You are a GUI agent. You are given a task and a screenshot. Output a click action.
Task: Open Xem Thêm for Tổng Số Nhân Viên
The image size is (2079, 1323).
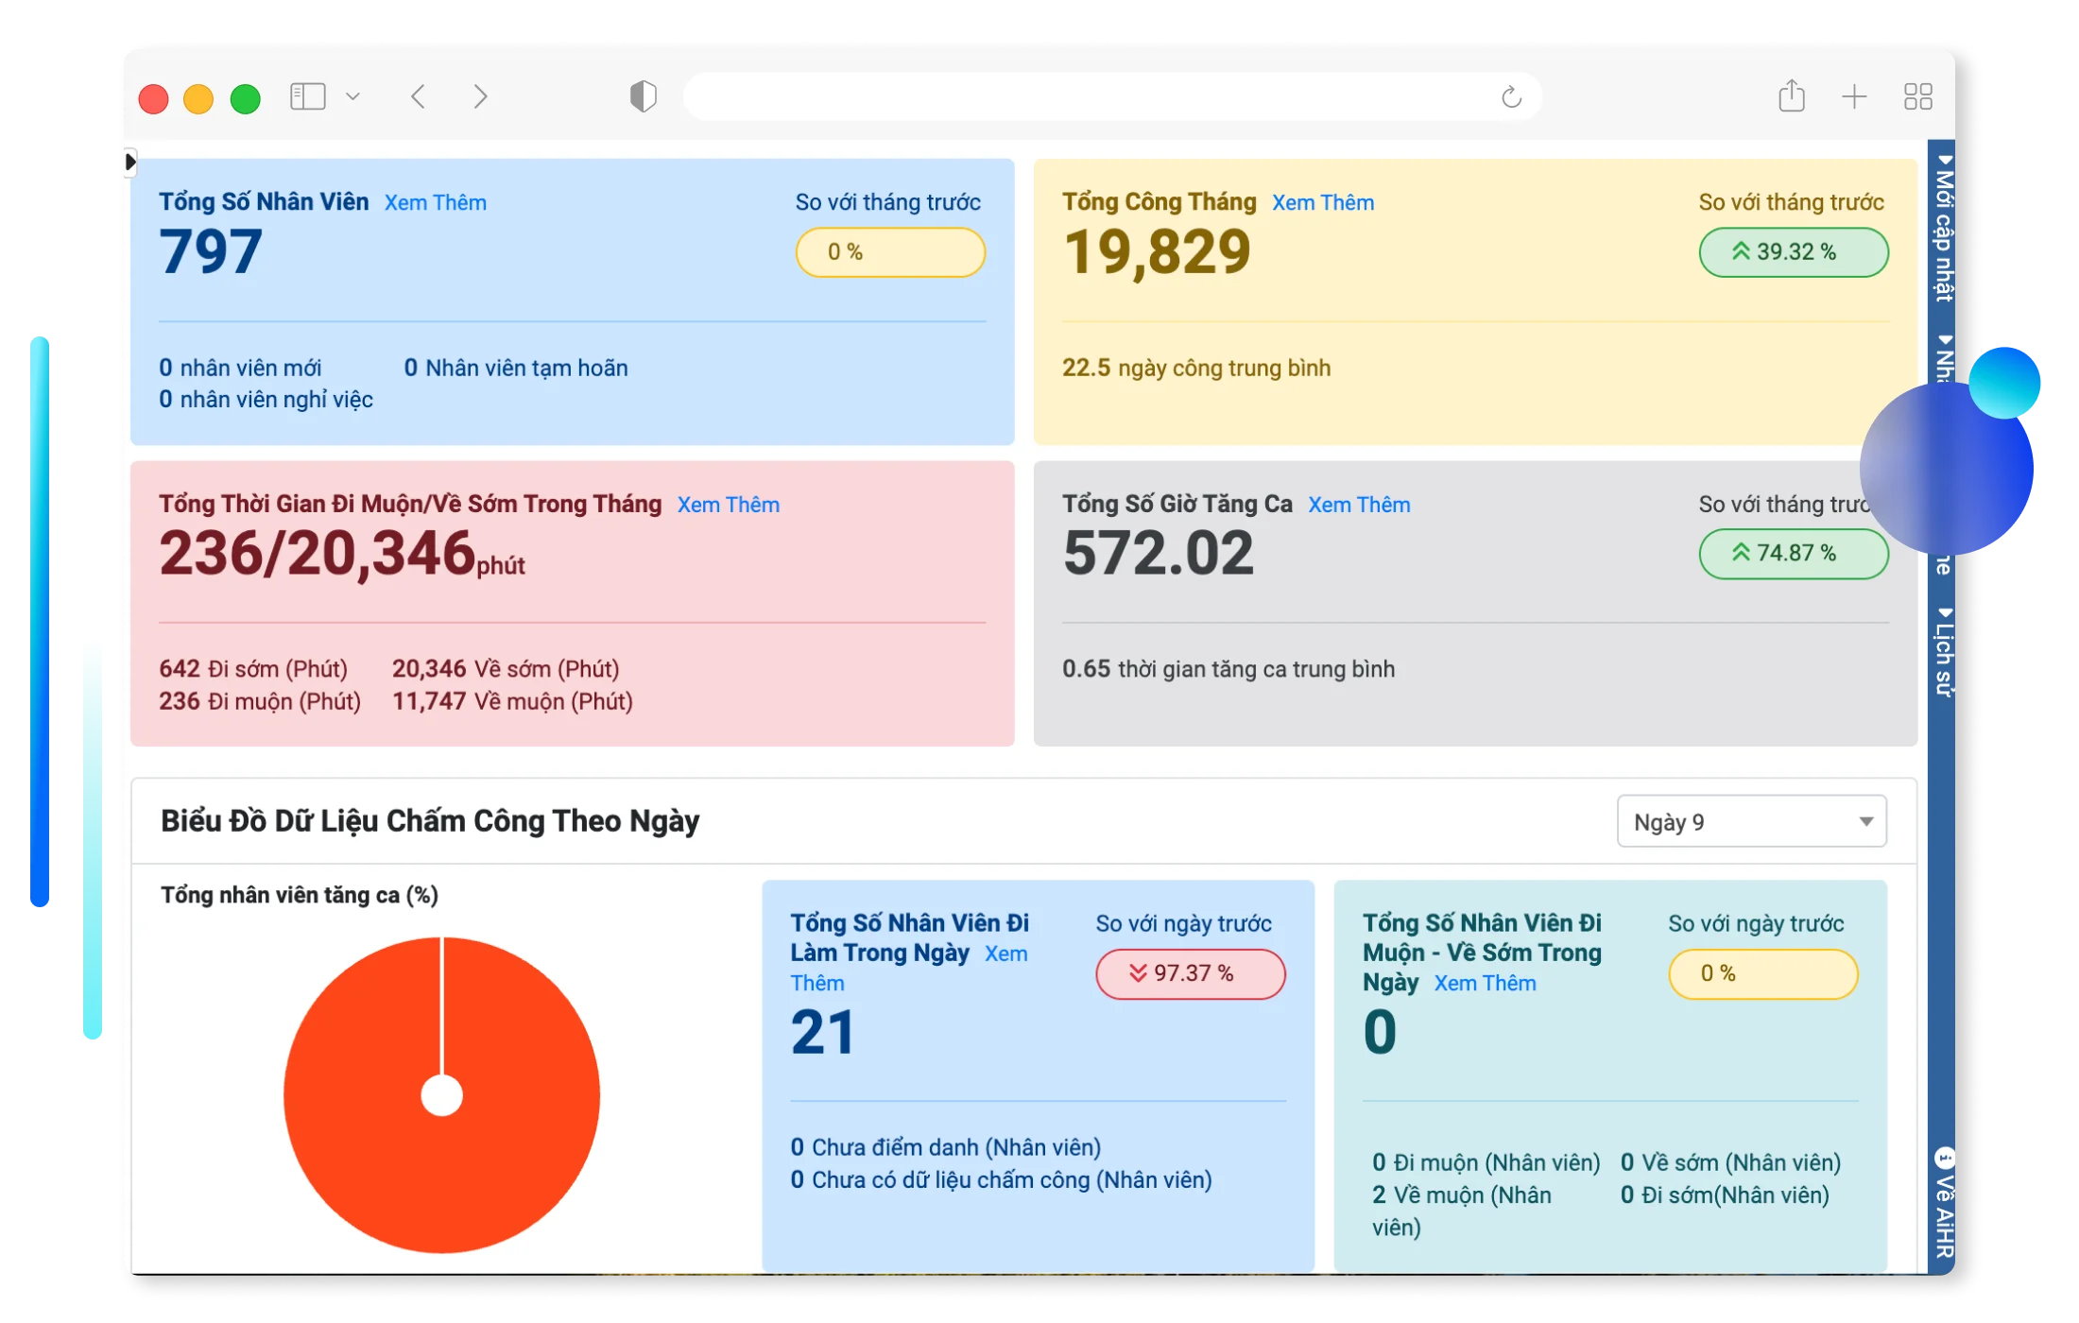(435, 202)
